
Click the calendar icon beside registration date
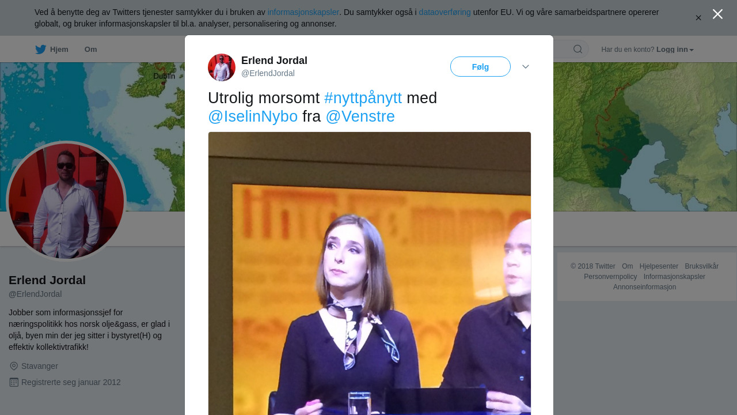tap(14, 382)
